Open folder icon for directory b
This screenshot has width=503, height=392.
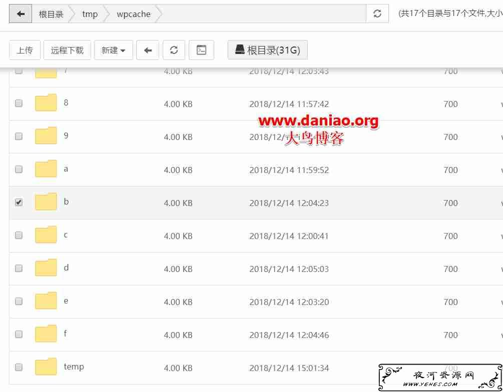click(x=46, y=201)
